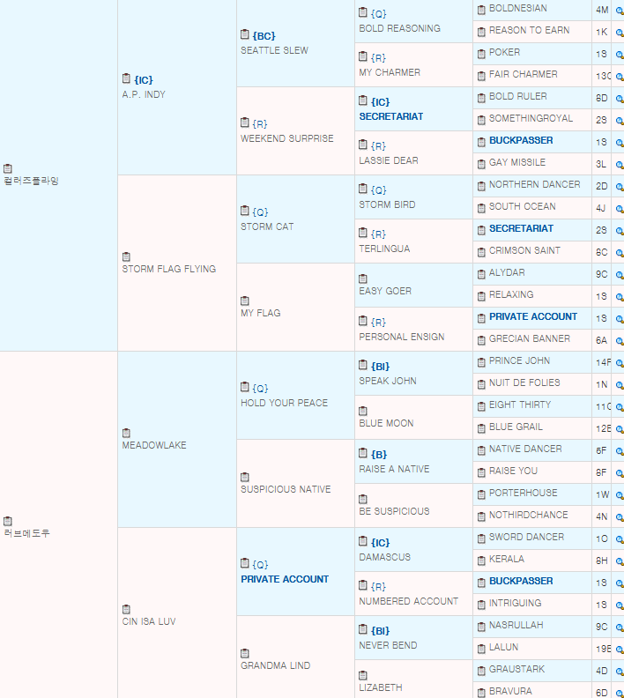Viewport: 624px width, 698px height.
Task: Click the family number 4M beside BOLDNESIAN
Action: click(x=602, y=10)
